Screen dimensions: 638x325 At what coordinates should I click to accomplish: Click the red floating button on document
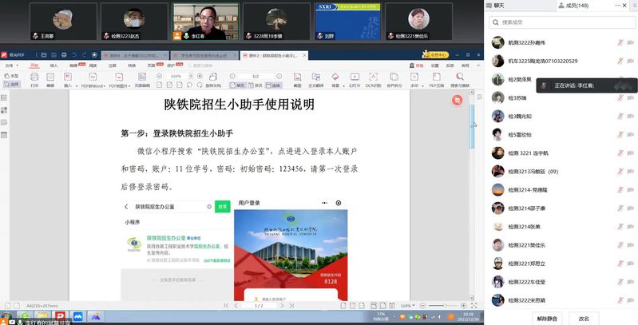tap(456, 100)
